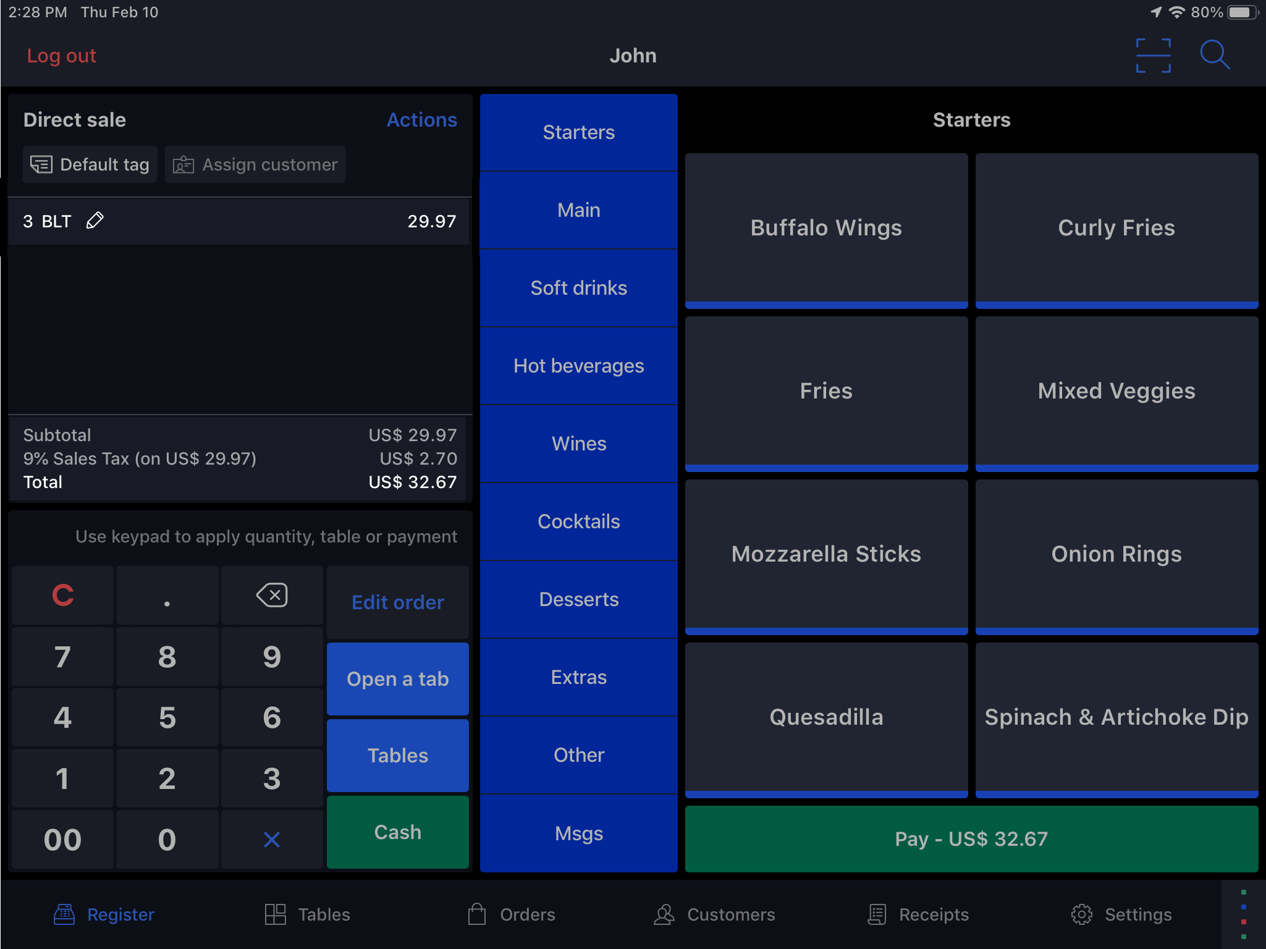Open the Actions menu
This screenshot has width=1266, height=949.
pyautogui.click(x=421, y=120)
